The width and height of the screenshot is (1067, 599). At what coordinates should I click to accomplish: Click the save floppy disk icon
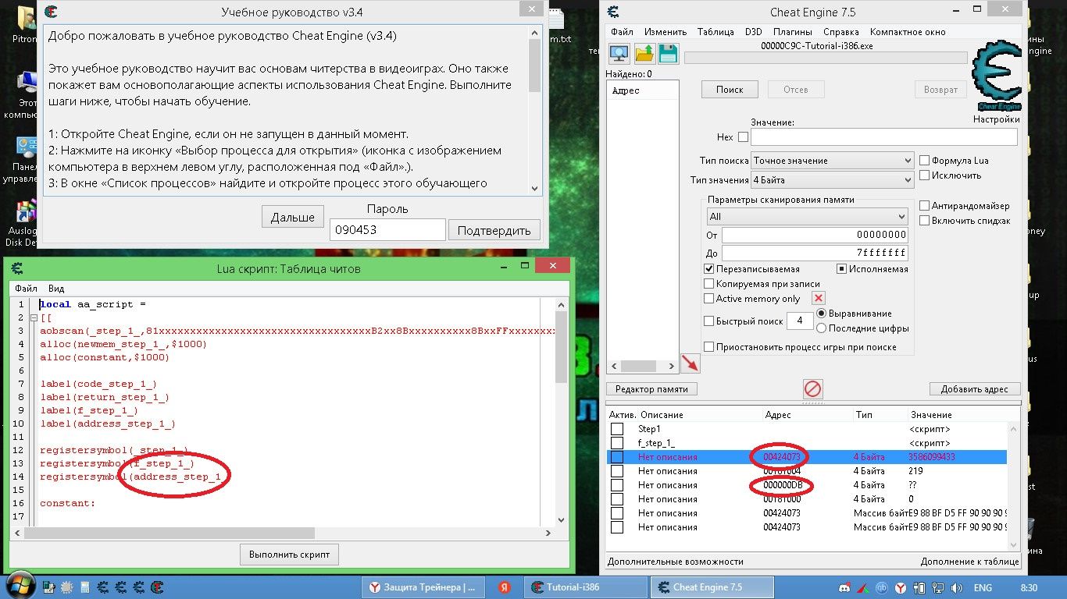coord(668,54)
